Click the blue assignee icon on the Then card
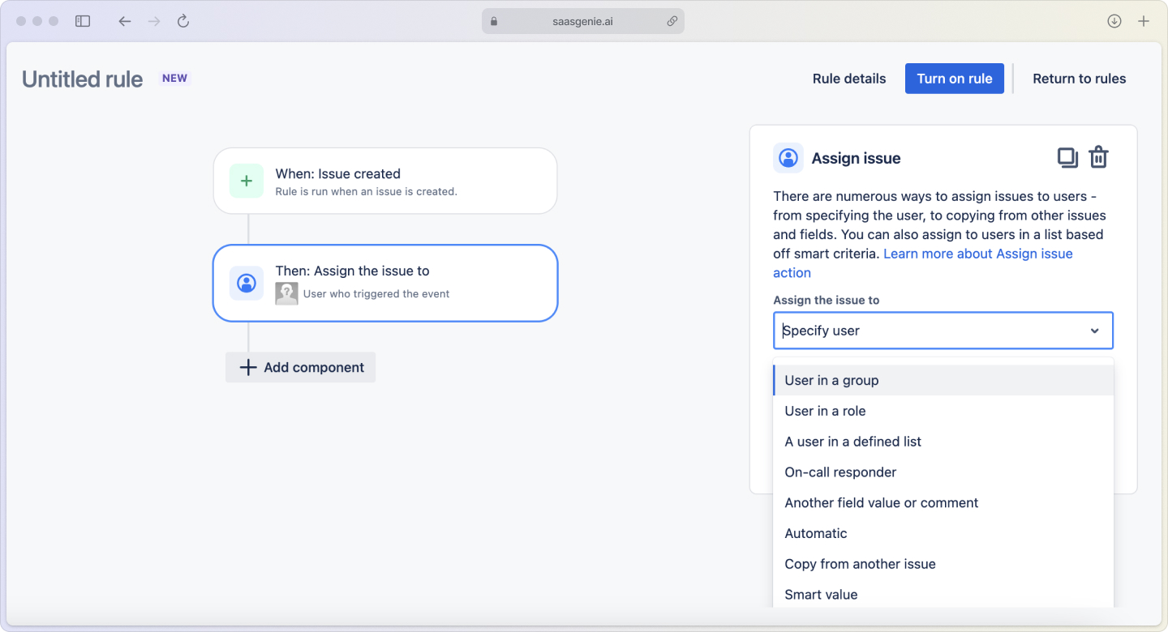Screen dimensions: 1168x632 (247, 283)
